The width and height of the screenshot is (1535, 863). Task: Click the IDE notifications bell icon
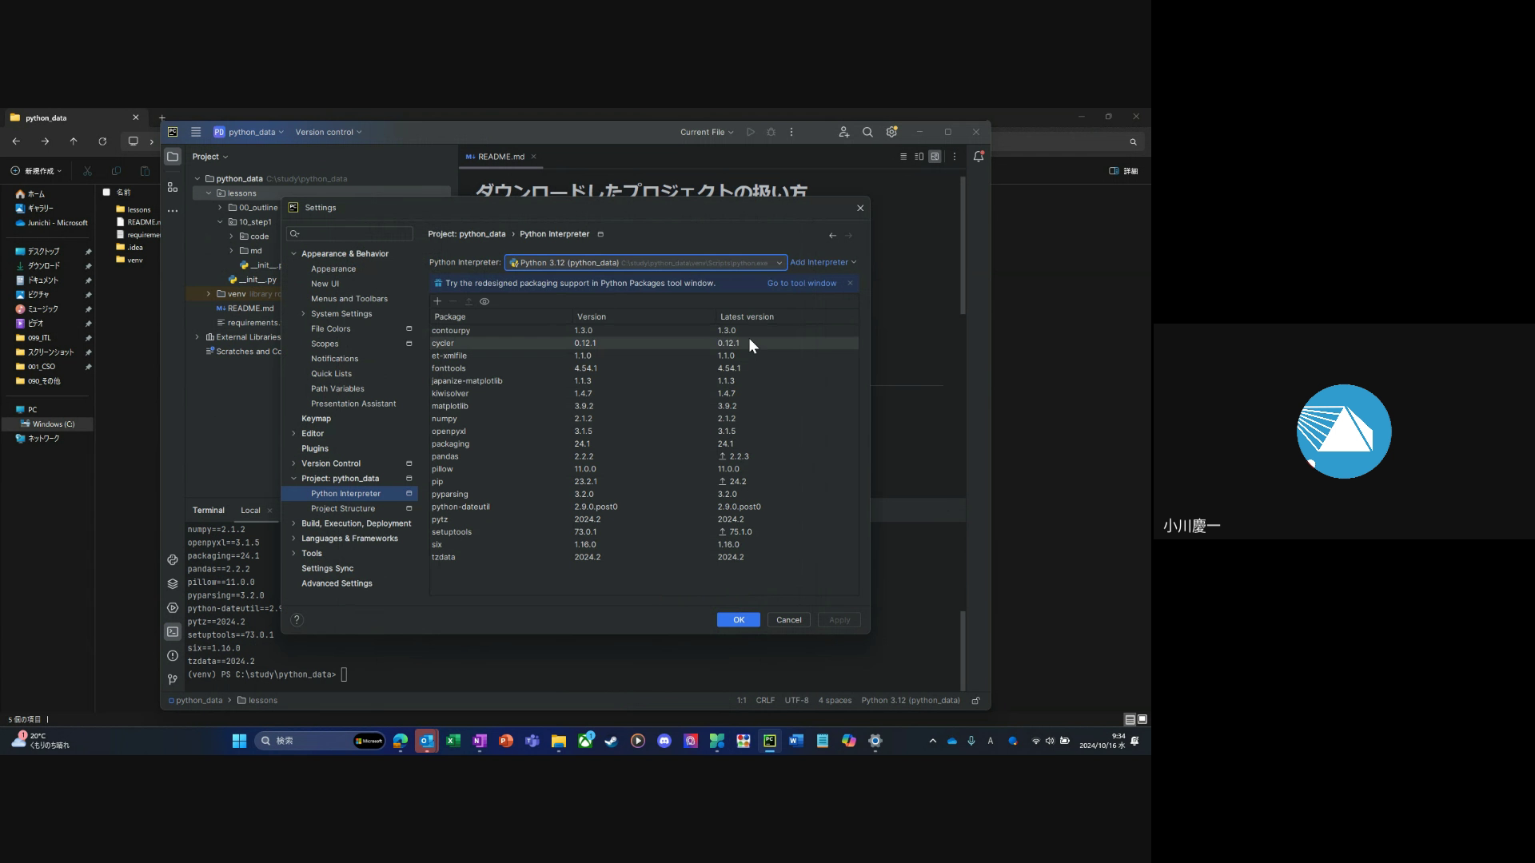click(x=979, y=157)
